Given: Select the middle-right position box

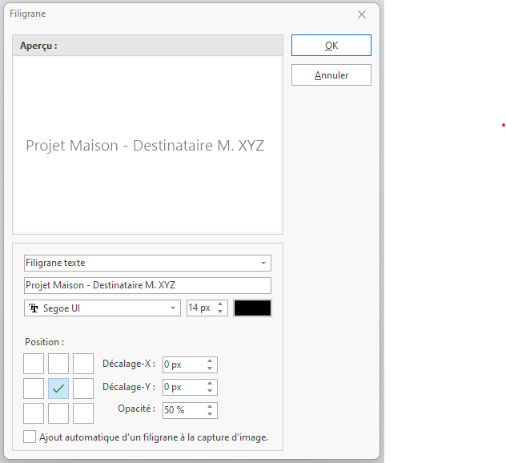Looking at the screenshot, I should click(x=83, y=389).
